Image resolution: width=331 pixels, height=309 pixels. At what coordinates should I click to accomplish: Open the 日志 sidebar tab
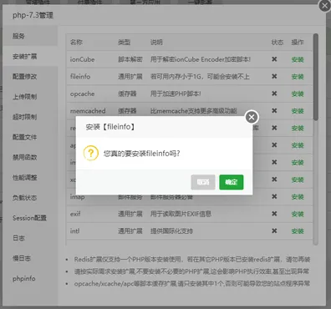[x=30, y=238]
